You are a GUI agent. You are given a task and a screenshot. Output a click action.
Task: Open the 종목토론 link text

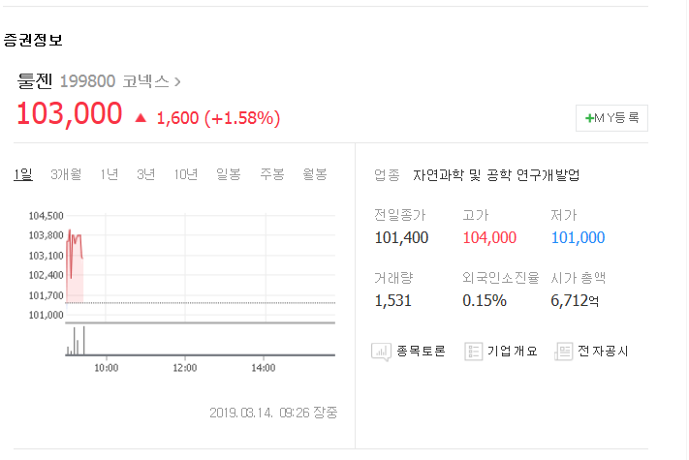[421, 352]
